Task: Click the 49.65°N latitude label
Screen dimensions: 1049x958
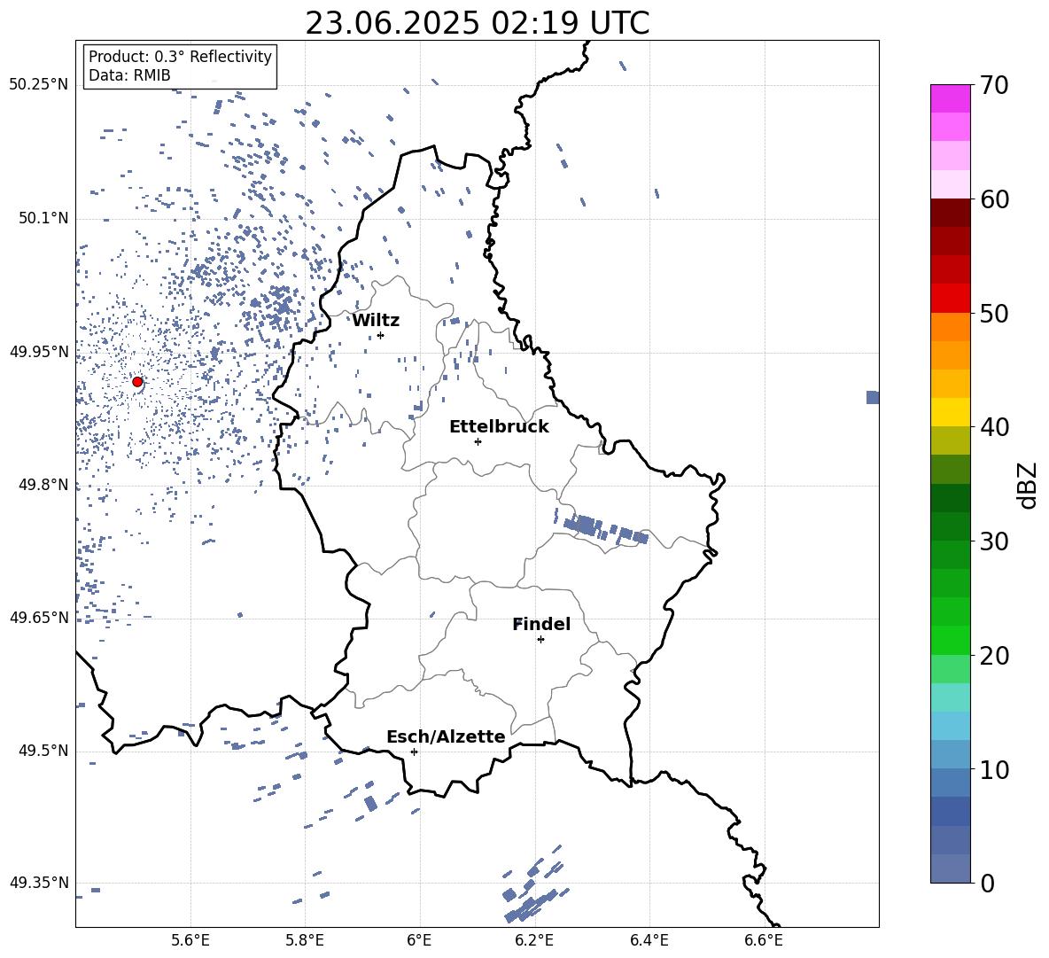Action: pos(39,618)
